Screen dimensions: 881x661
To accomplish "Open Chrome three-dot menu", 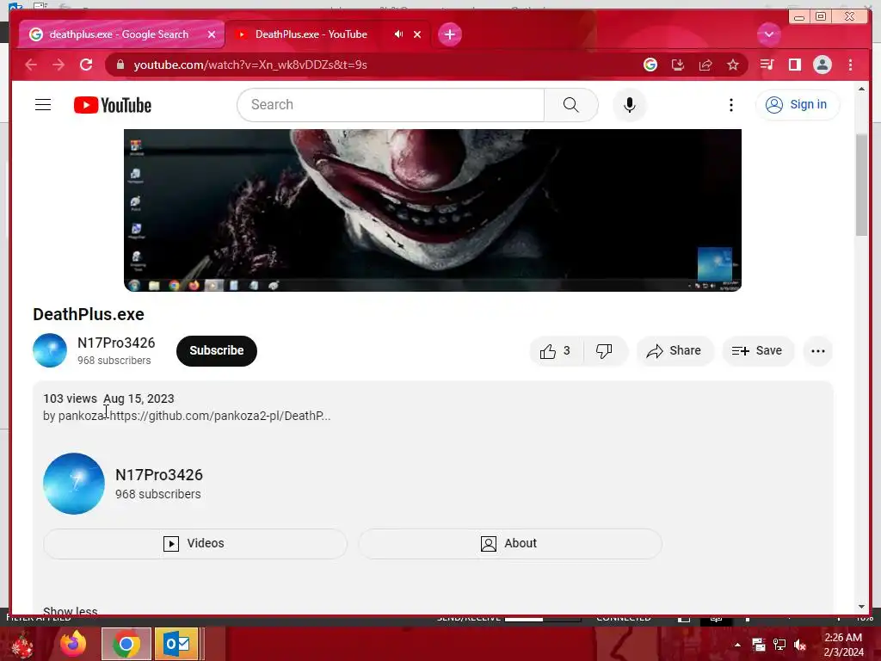I will click(x=850, y=65).
